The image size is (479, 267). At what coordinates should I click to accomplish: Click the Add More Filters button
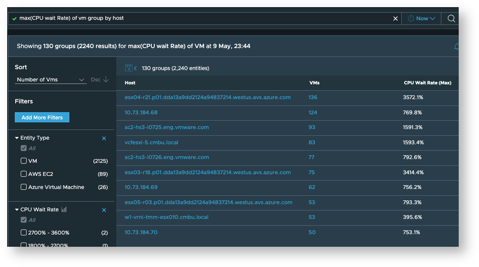42,117
